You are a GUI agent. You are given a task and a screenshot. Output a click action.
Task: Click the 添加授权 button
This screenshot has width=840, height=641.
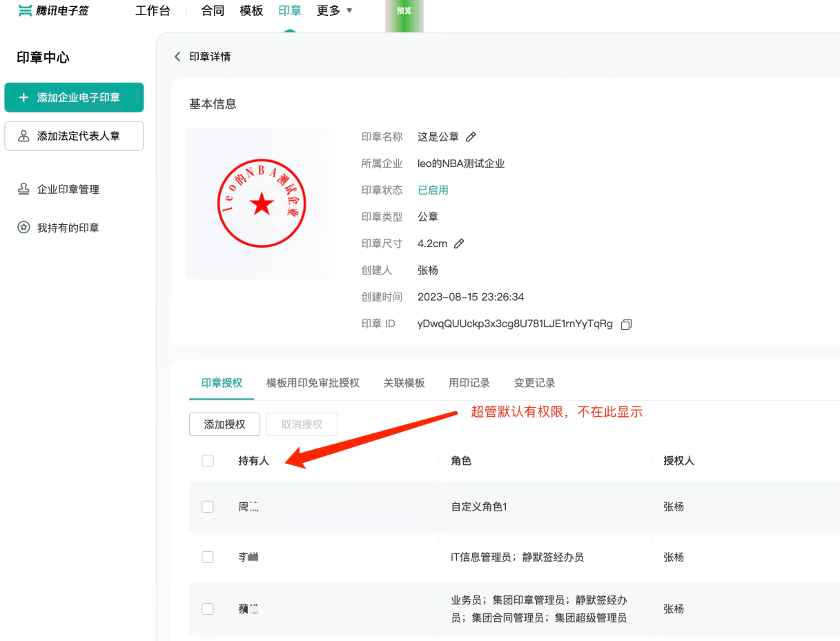click(x=224, y=424)
